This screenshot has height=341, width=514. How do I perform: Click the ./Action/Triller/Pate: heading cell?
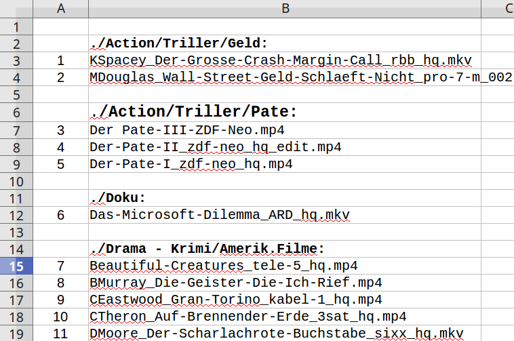(x=194, y=111)
